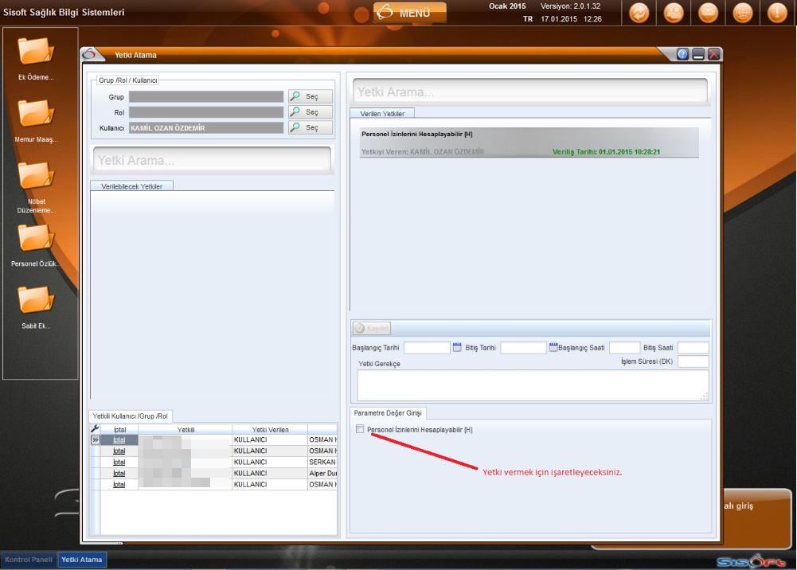Open the MENÜ button at top
The width and height of the screenshot is (797, 570).
tap(410, 13)
